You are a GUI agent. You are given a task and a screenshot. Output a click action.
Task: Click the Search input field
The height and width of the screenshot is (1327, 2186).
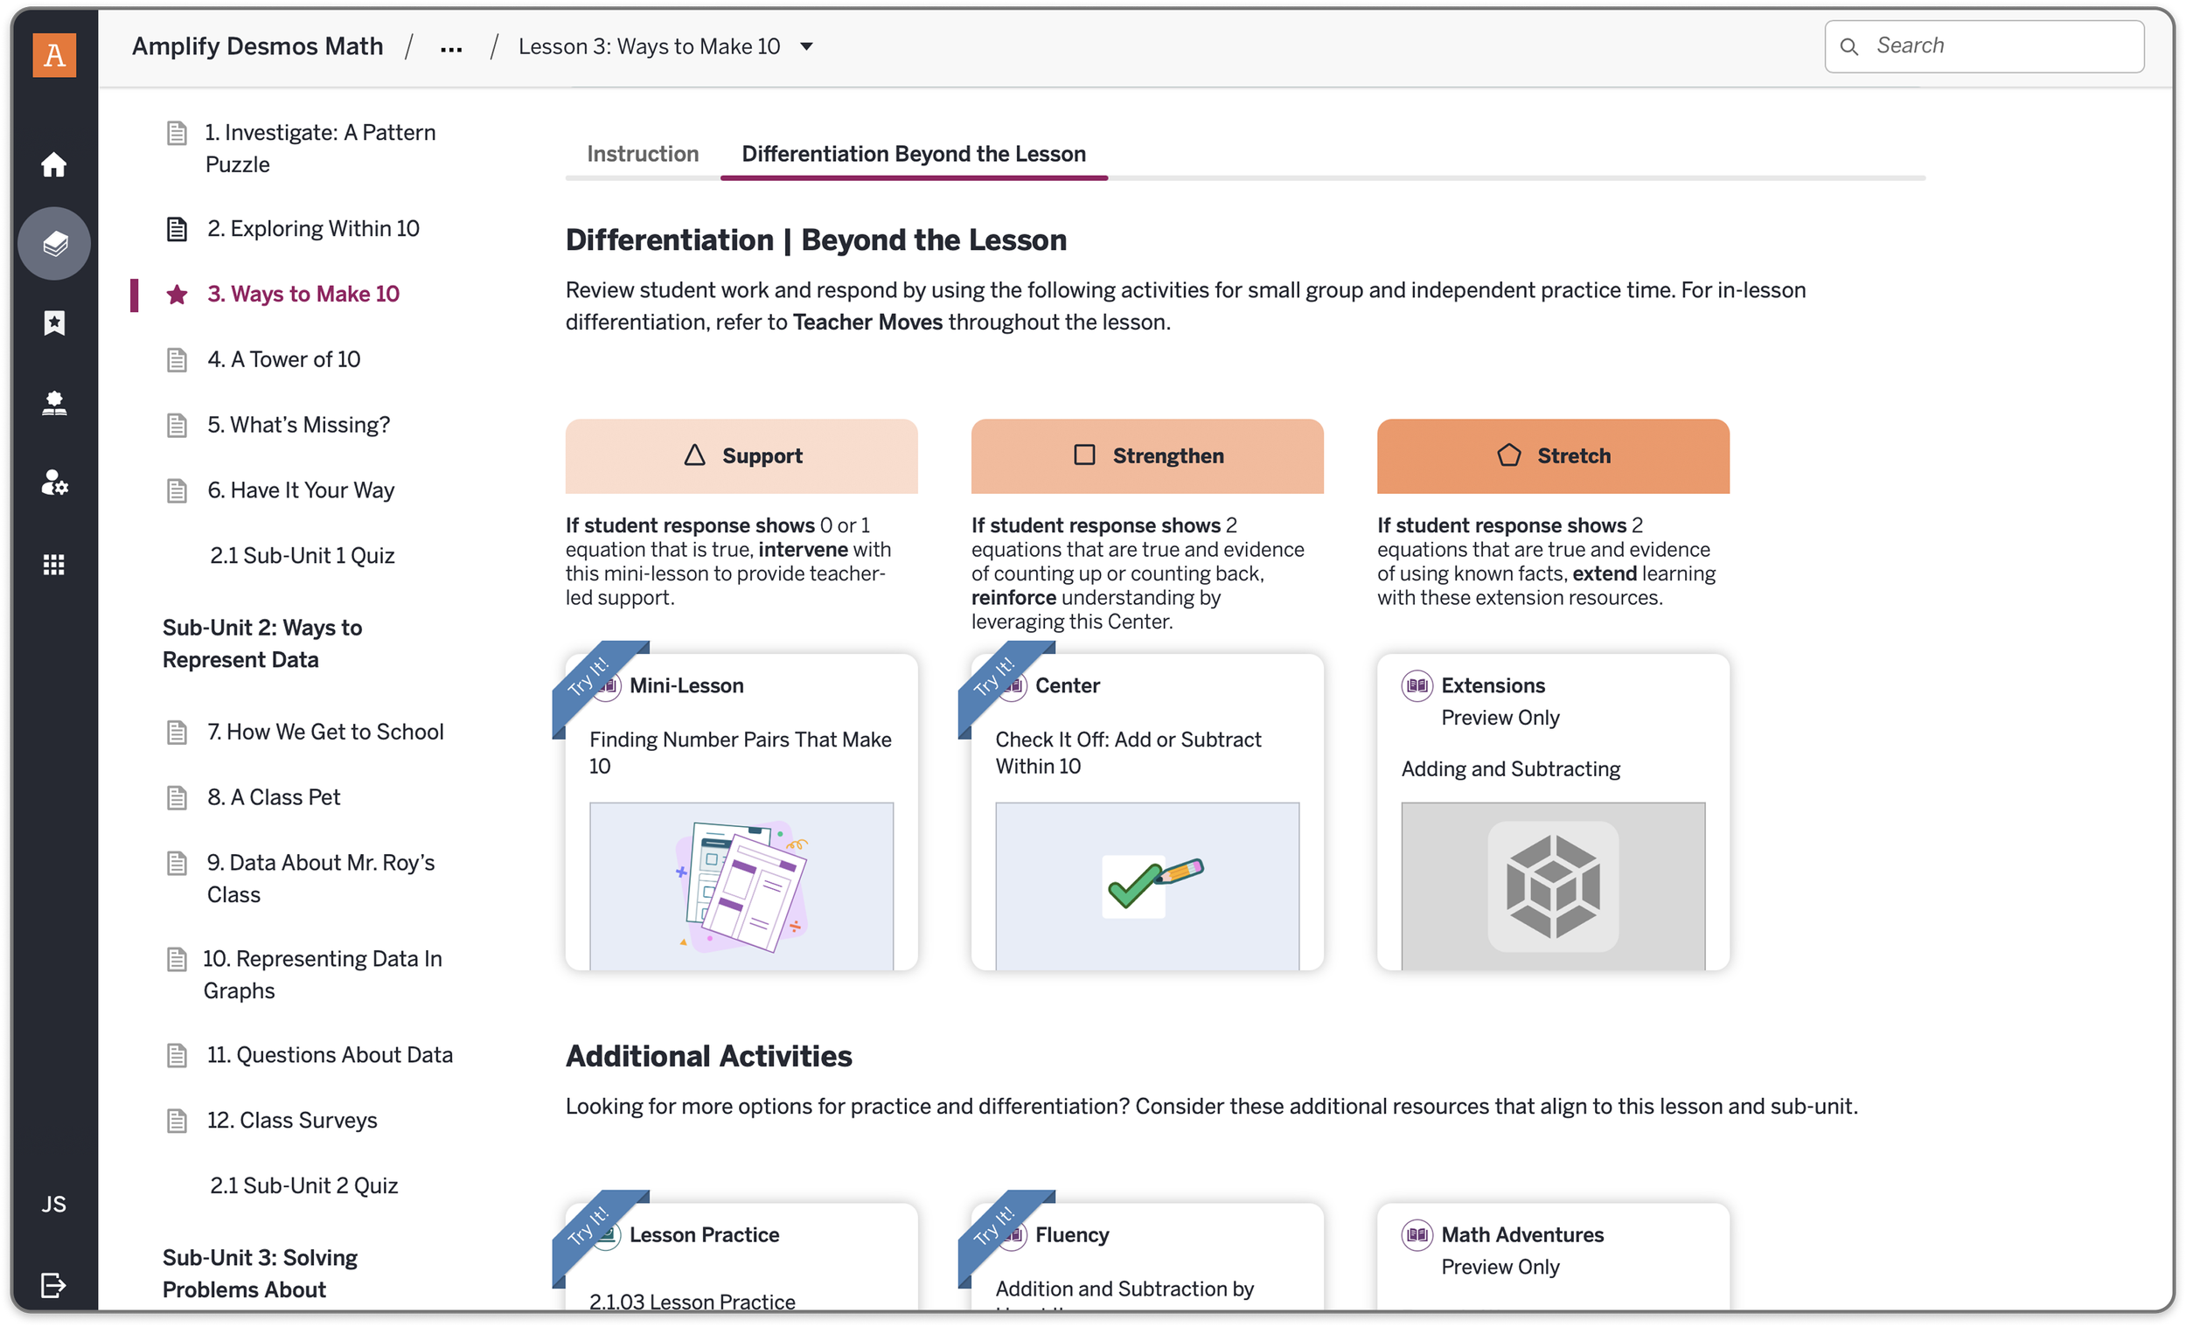[1985, 46]
